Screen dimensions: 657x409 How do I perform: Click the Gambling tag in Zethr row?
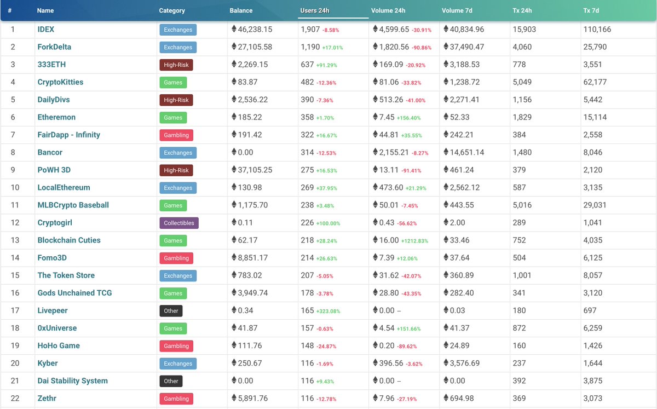coord(176,399)
